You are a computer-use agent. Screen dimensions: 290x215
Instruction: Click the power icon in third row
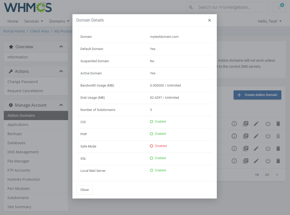pos(268,148)
